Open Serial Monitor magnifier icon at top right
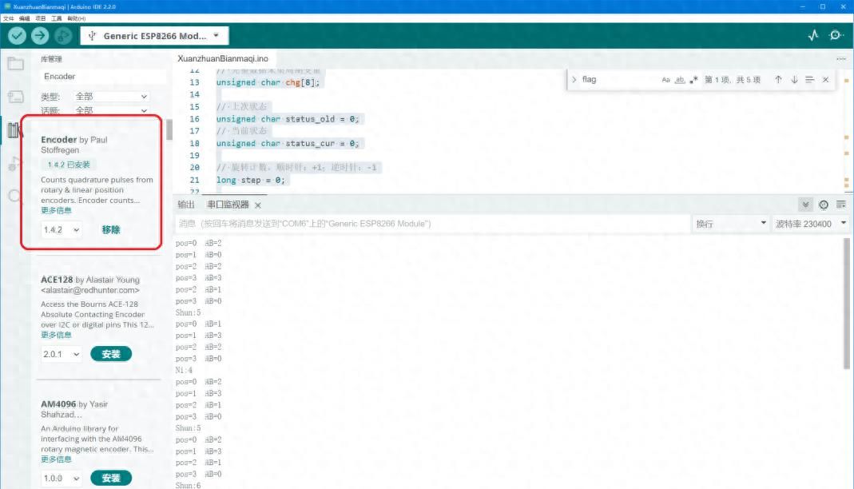 tap(836, 35)
